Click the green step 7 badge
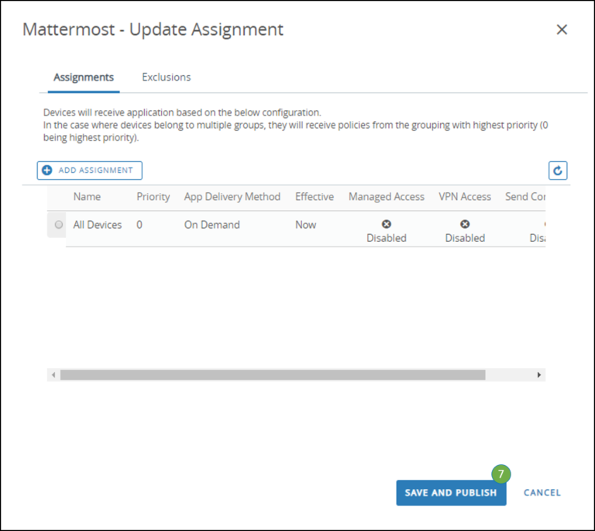Viewport: 595px width, 531px height. (x=500, y=474)
